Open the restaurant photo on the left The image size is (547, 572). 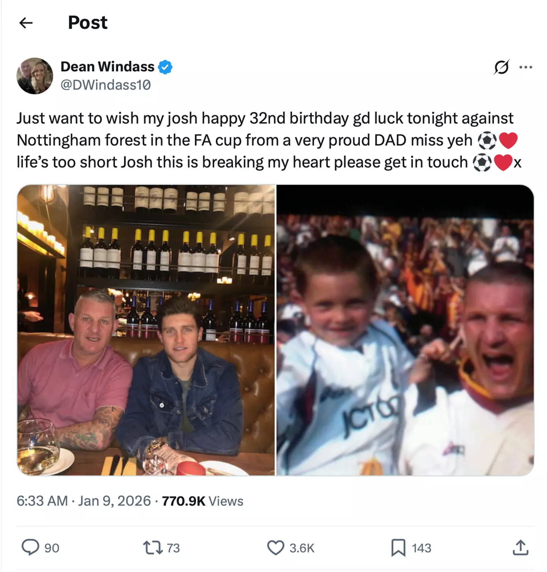[x=146, y=330]
